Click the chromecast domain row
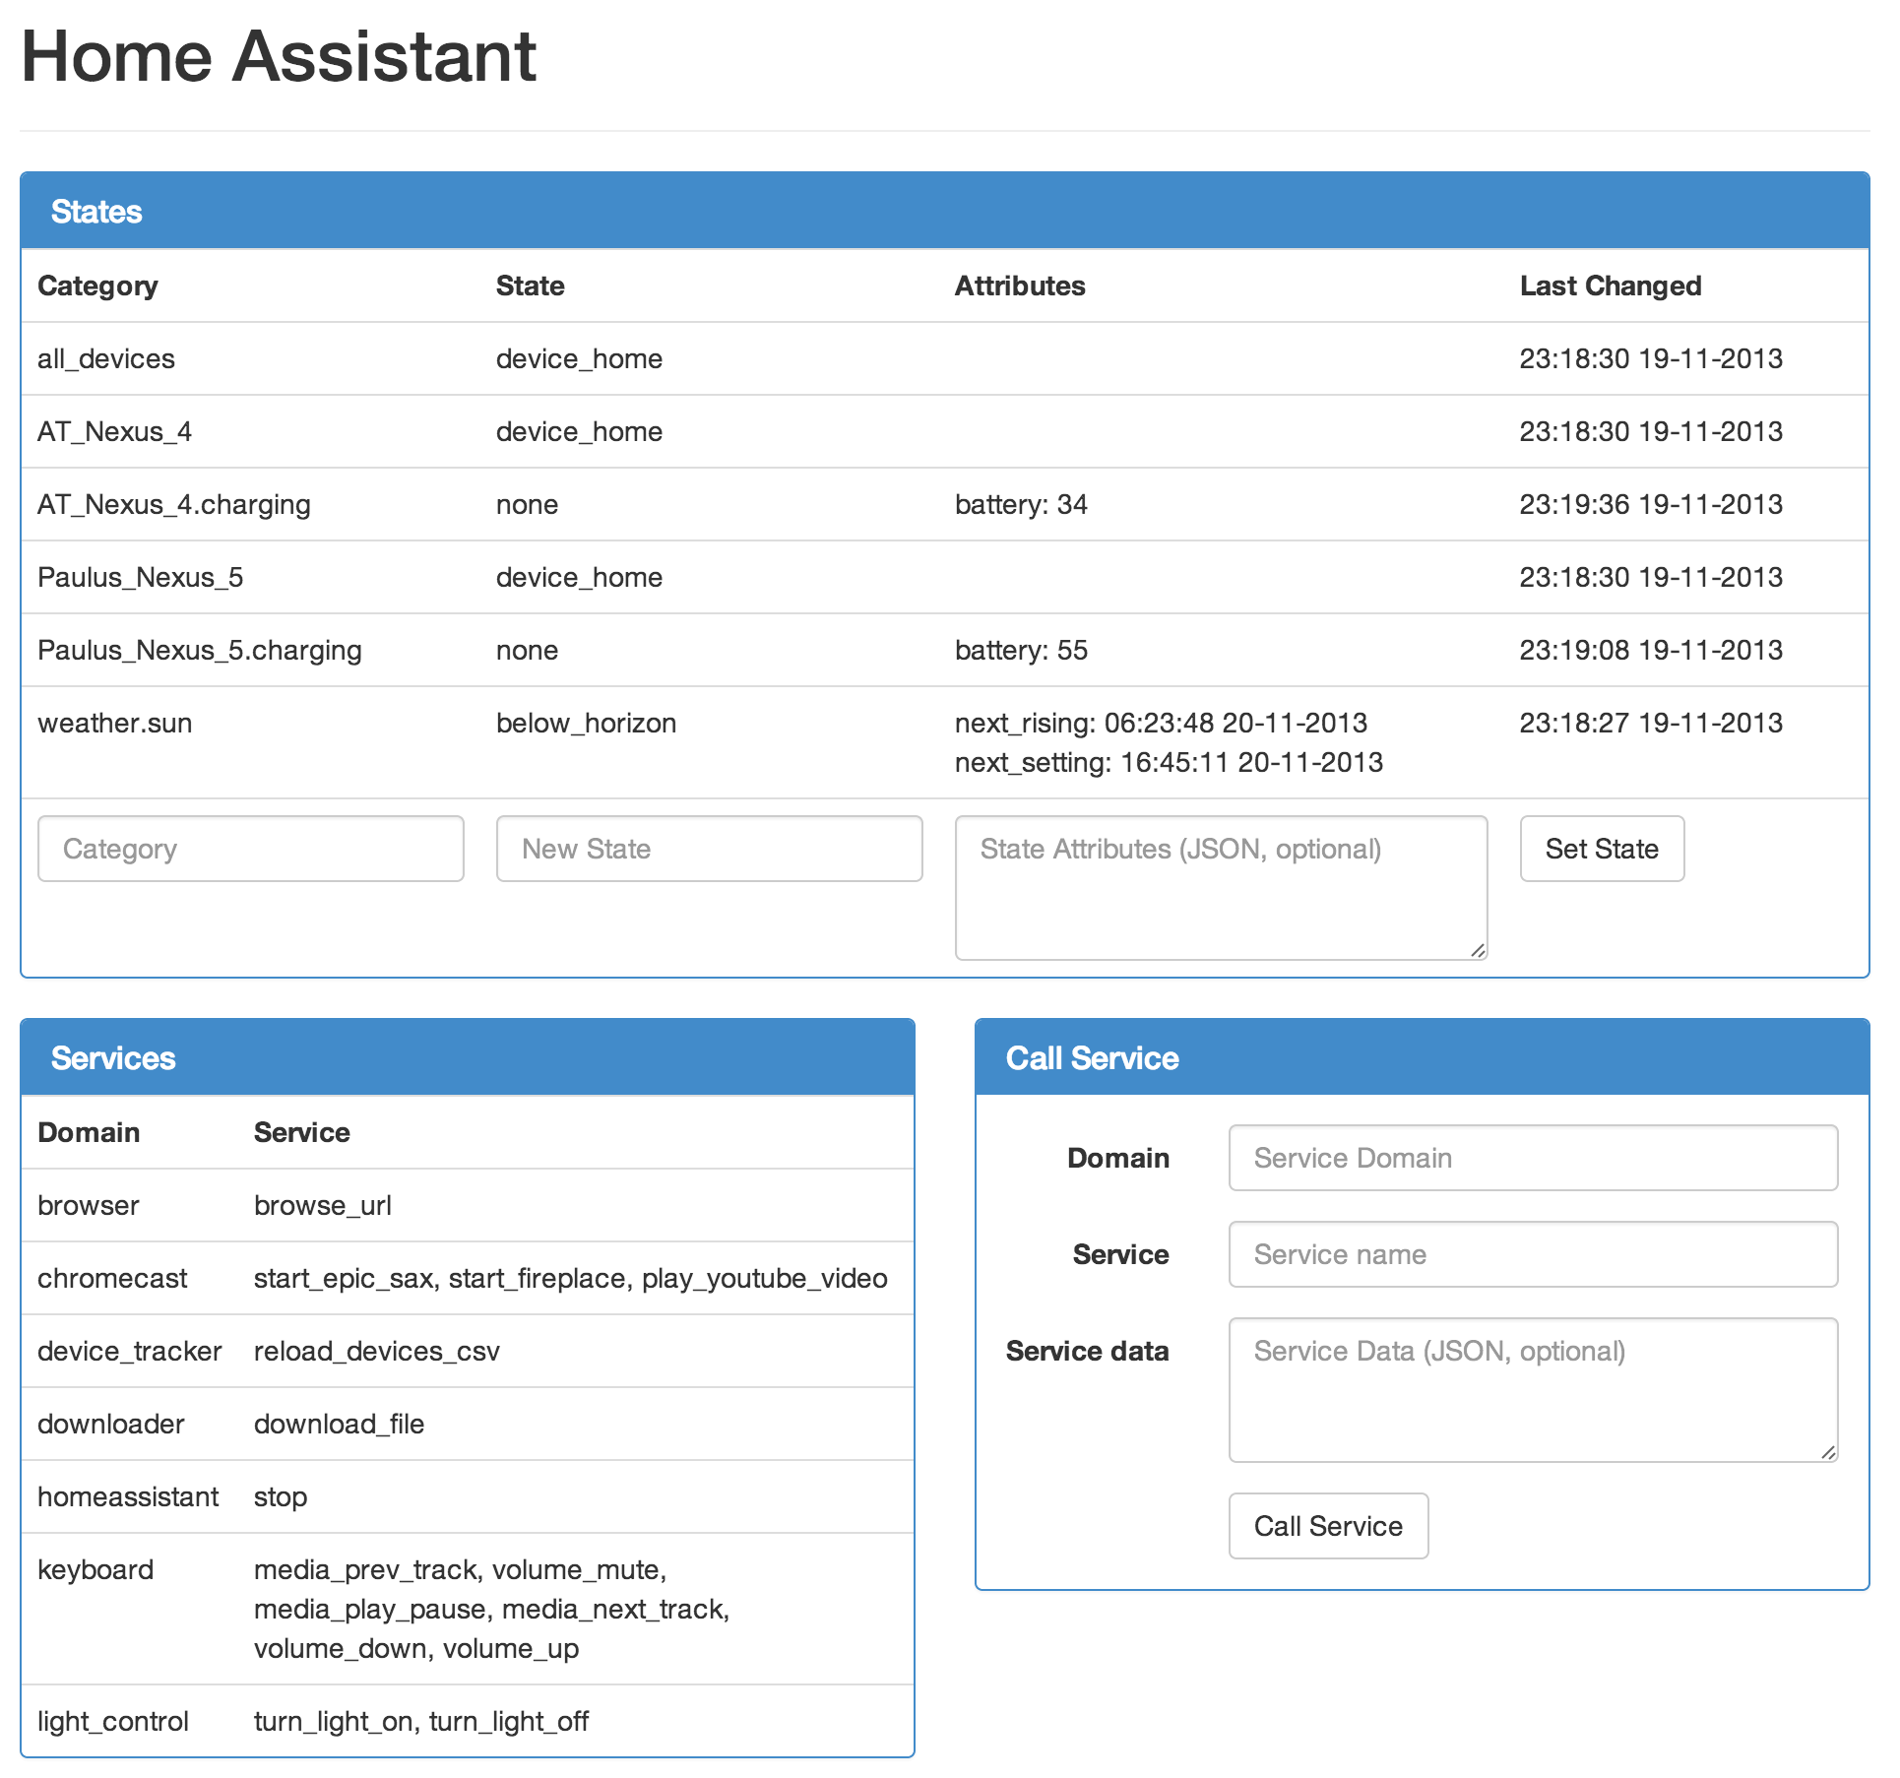The width and height of the screenshot is (1900, 1778). pyautogui.click(x=112, y=1279)
